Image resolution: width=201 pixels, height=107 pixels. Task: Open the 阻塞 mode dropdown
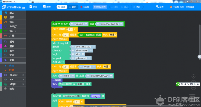(x=81, y=84)
